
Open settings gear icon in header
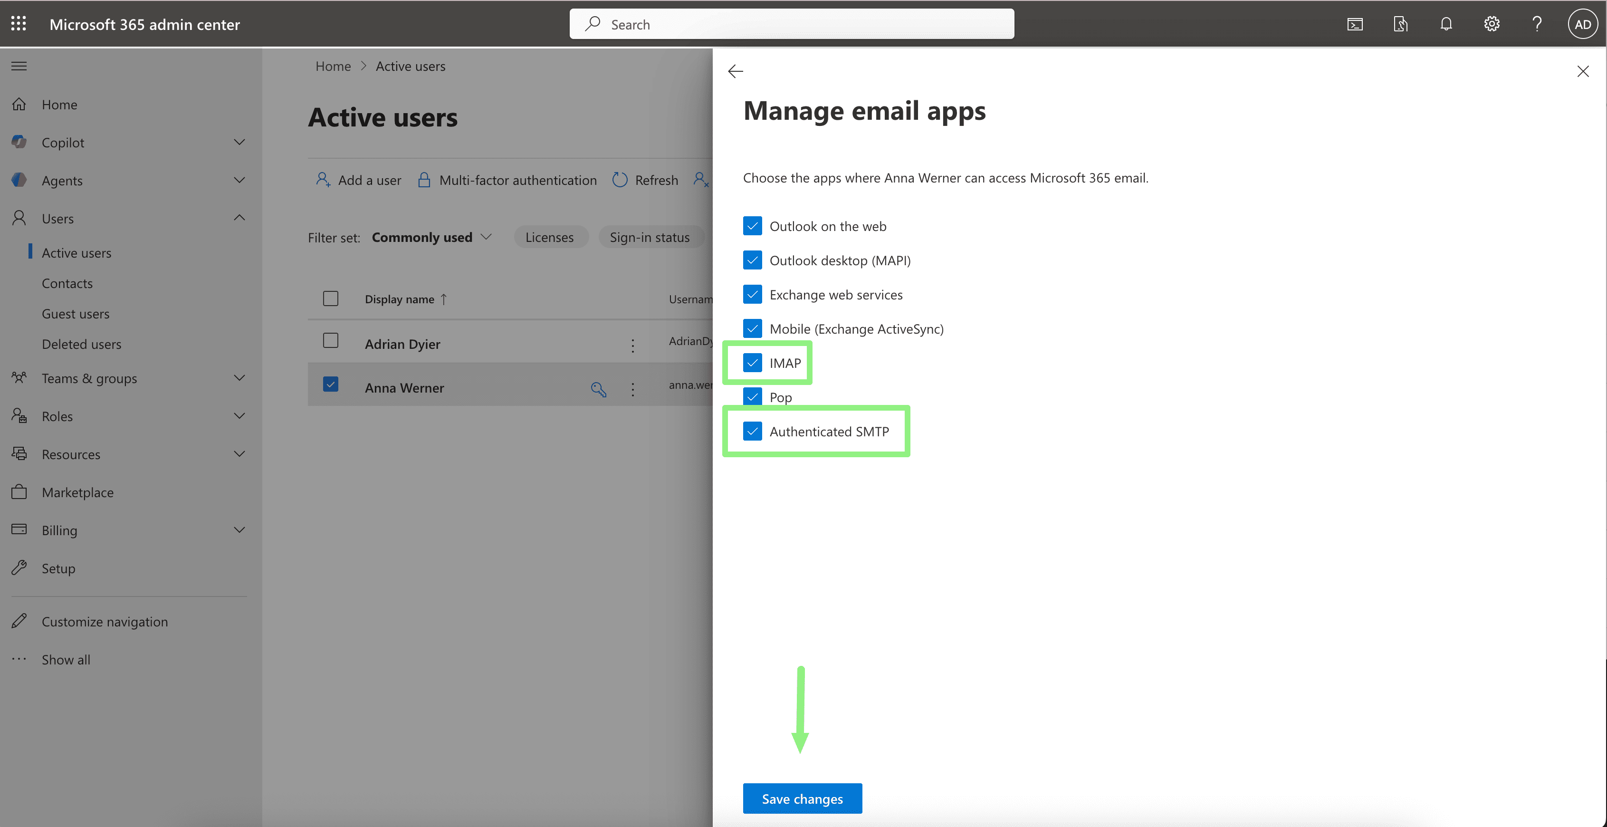click(x=1491, y=24)
